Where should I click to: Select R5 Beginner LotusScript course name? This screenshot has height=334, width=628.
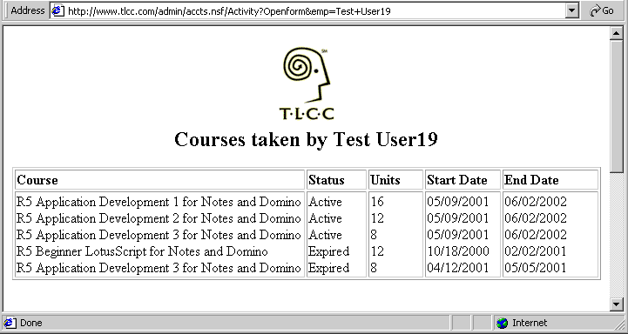[x=142, y=251]
